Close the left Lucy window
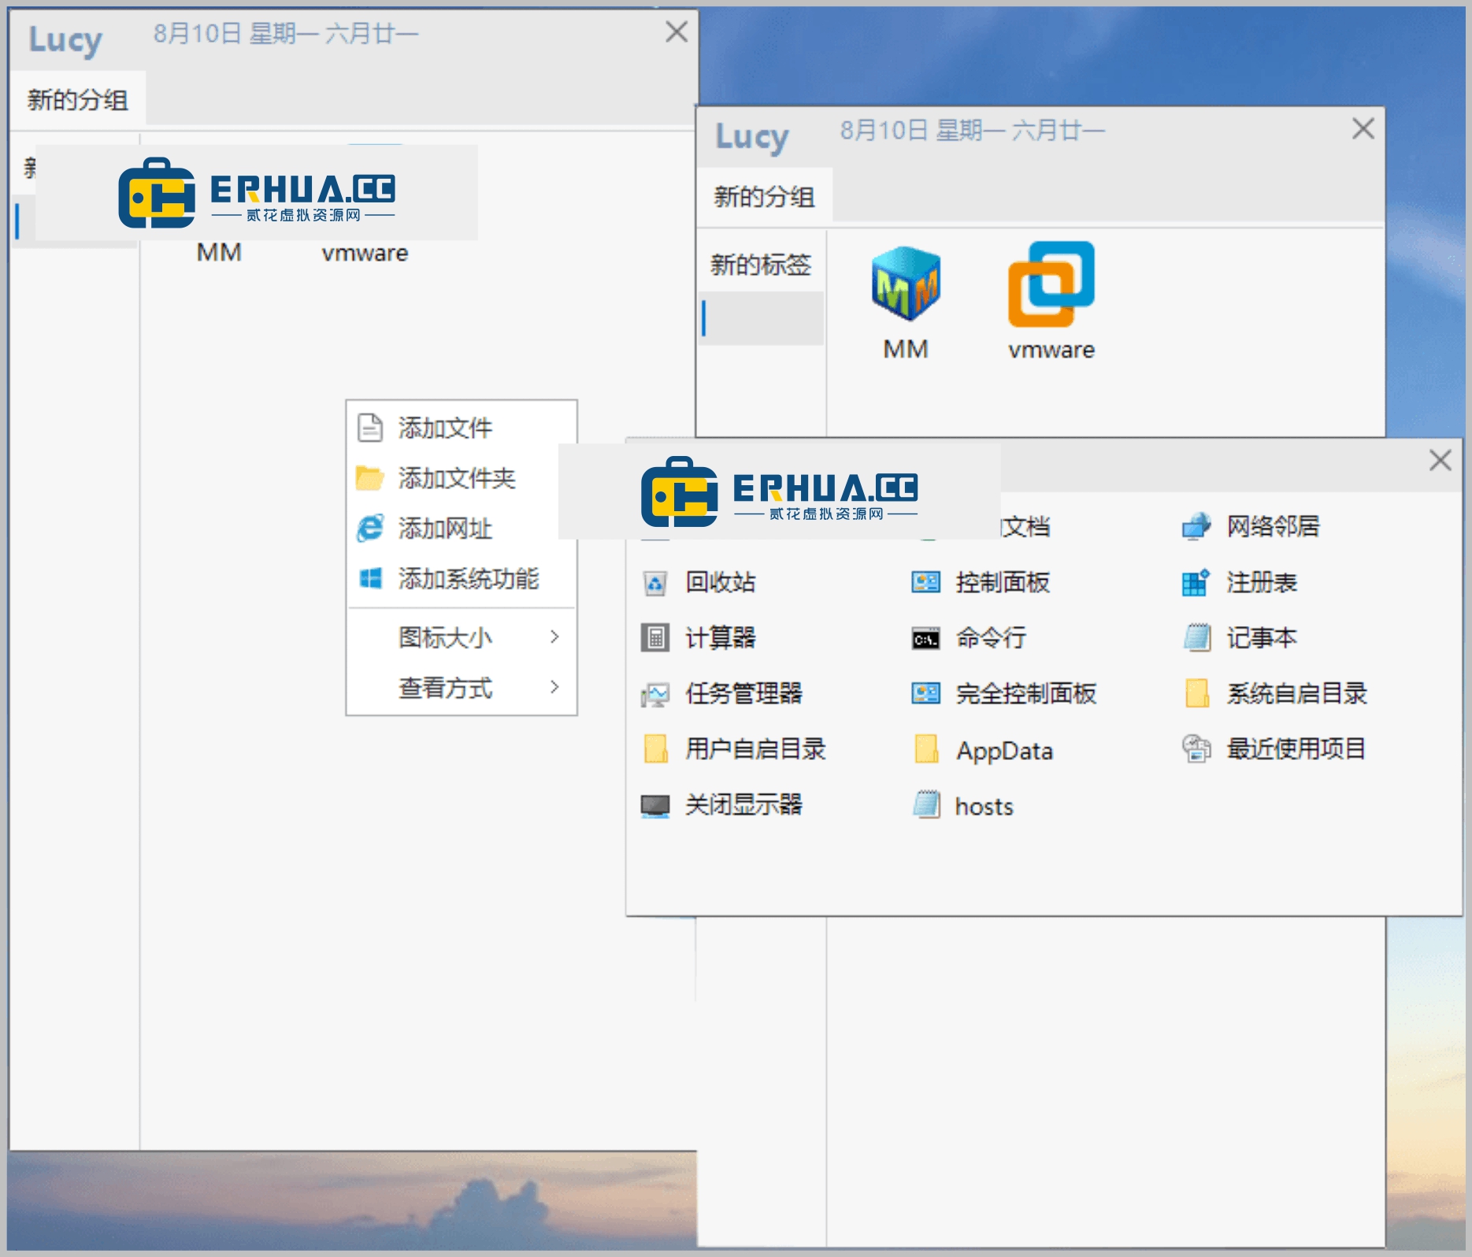 click(x=677, y=32)
